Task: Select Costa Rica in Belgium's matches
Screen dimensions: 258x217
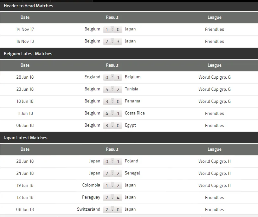Action: click(x=135, y=113)
